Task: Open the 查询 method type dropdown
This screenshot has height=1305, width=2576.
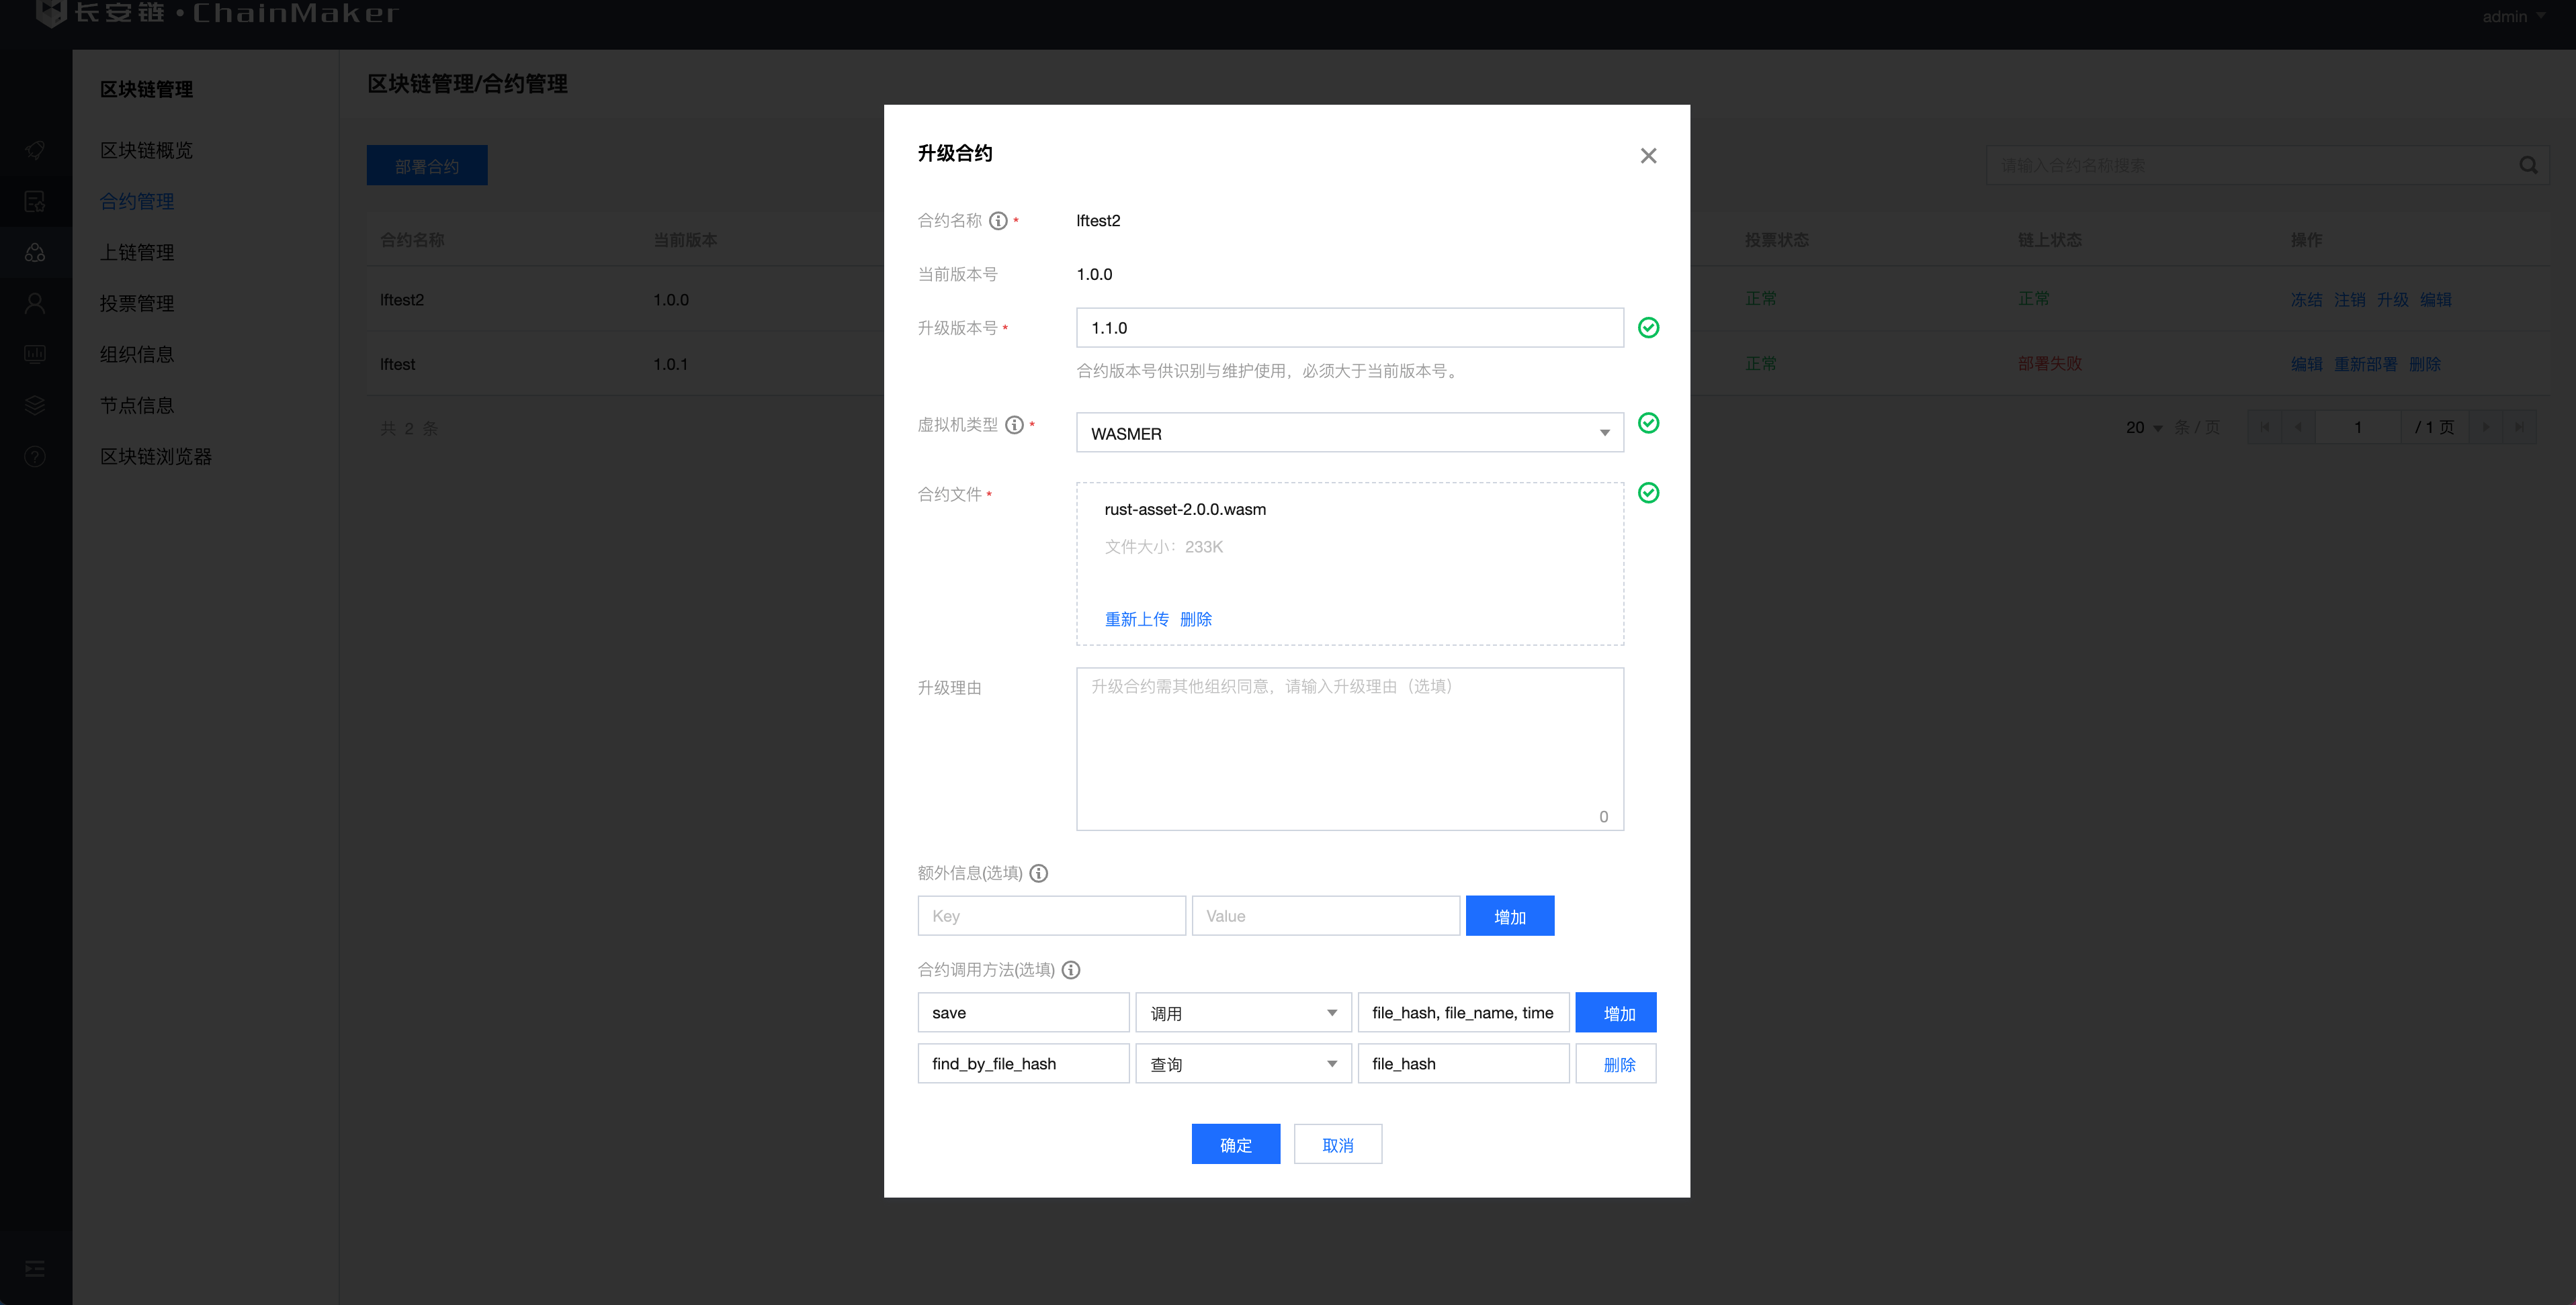Action: [x=1243, y=1064]
